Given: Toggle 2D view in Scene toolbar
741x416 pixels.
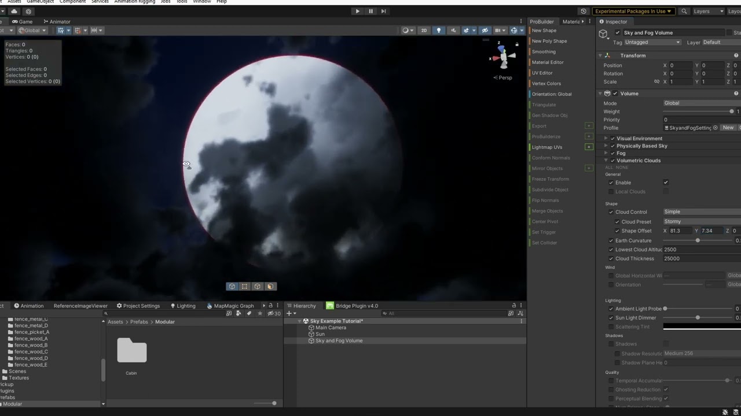Looking at the screenshot, I should pyautogui.click(x=424, y=31).
